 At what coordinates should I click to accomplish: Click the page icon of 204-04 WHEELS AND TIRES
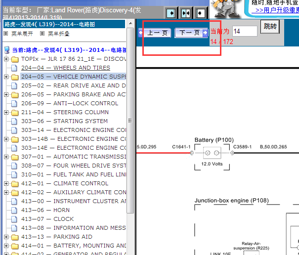click(x=14, y=68)
